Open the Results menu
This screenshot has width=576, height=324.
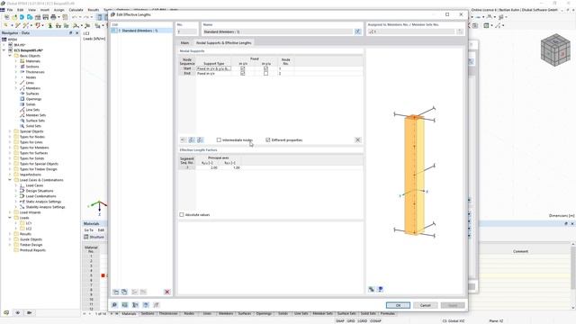pyautogui.click(x=94, y=10)
